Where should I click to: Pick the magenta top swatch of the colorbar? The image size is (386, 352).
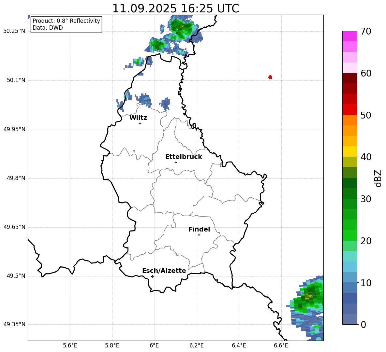(350, 36)
